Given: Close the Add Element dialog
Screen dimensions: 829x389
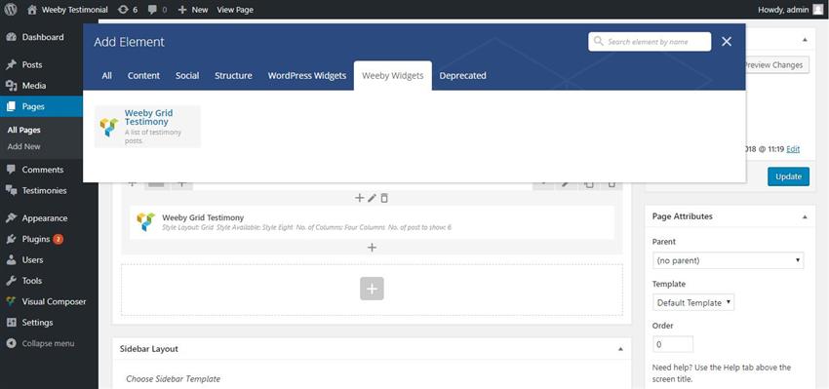Looking at the screenshot, I should [x=727, y=42].
